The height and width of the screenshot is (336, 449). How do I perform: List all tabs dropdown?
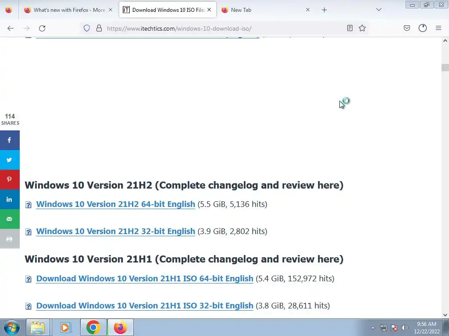click(379, 10)
